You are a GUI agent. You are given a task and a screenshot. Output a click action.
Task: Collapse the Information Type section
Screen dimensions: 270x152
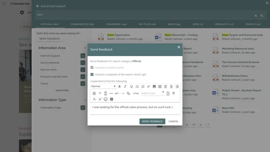coord(85,100)
